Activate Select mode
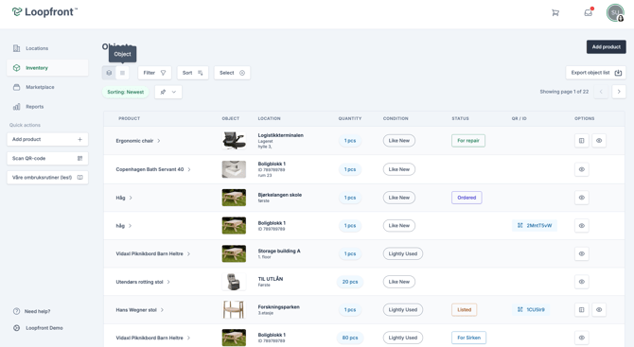Image resolution: width=634 pixels, height=347 pixels. tap(232, 73)
